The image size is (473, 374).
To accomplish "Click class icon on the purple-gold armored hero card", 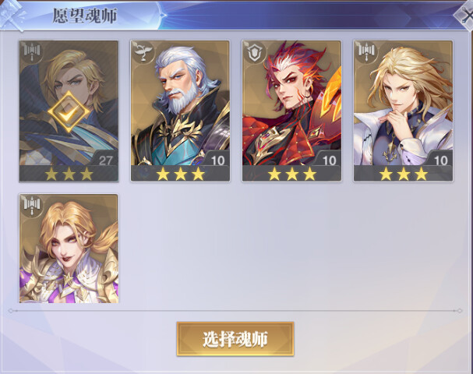I will (32, 205).
